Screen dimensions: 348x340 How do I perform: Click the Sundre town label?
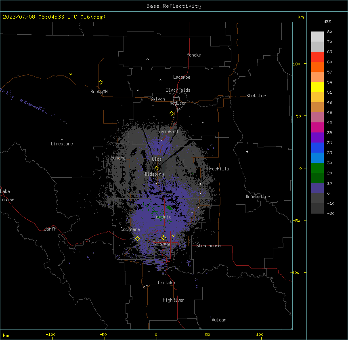tap(118, 158)
